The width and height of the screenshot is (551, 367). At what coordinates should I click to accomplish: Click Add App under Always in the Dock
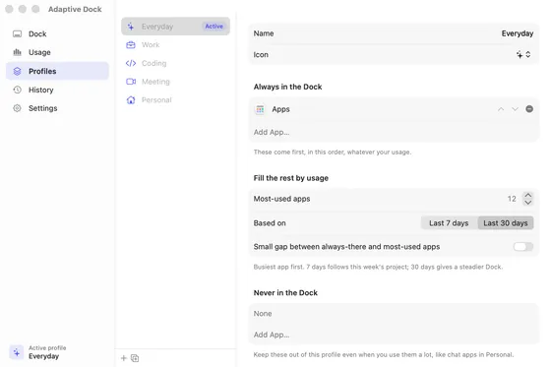[x=272, y=132]
